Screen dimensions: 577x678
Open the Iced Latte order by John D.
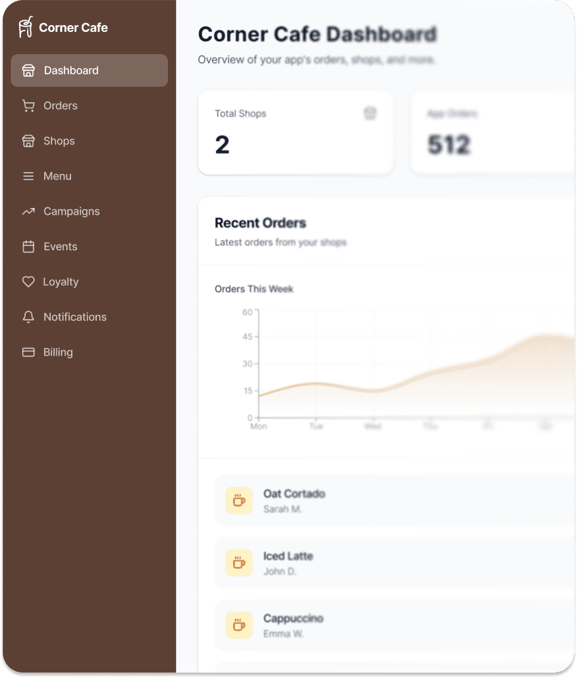[x=393, y=563]
